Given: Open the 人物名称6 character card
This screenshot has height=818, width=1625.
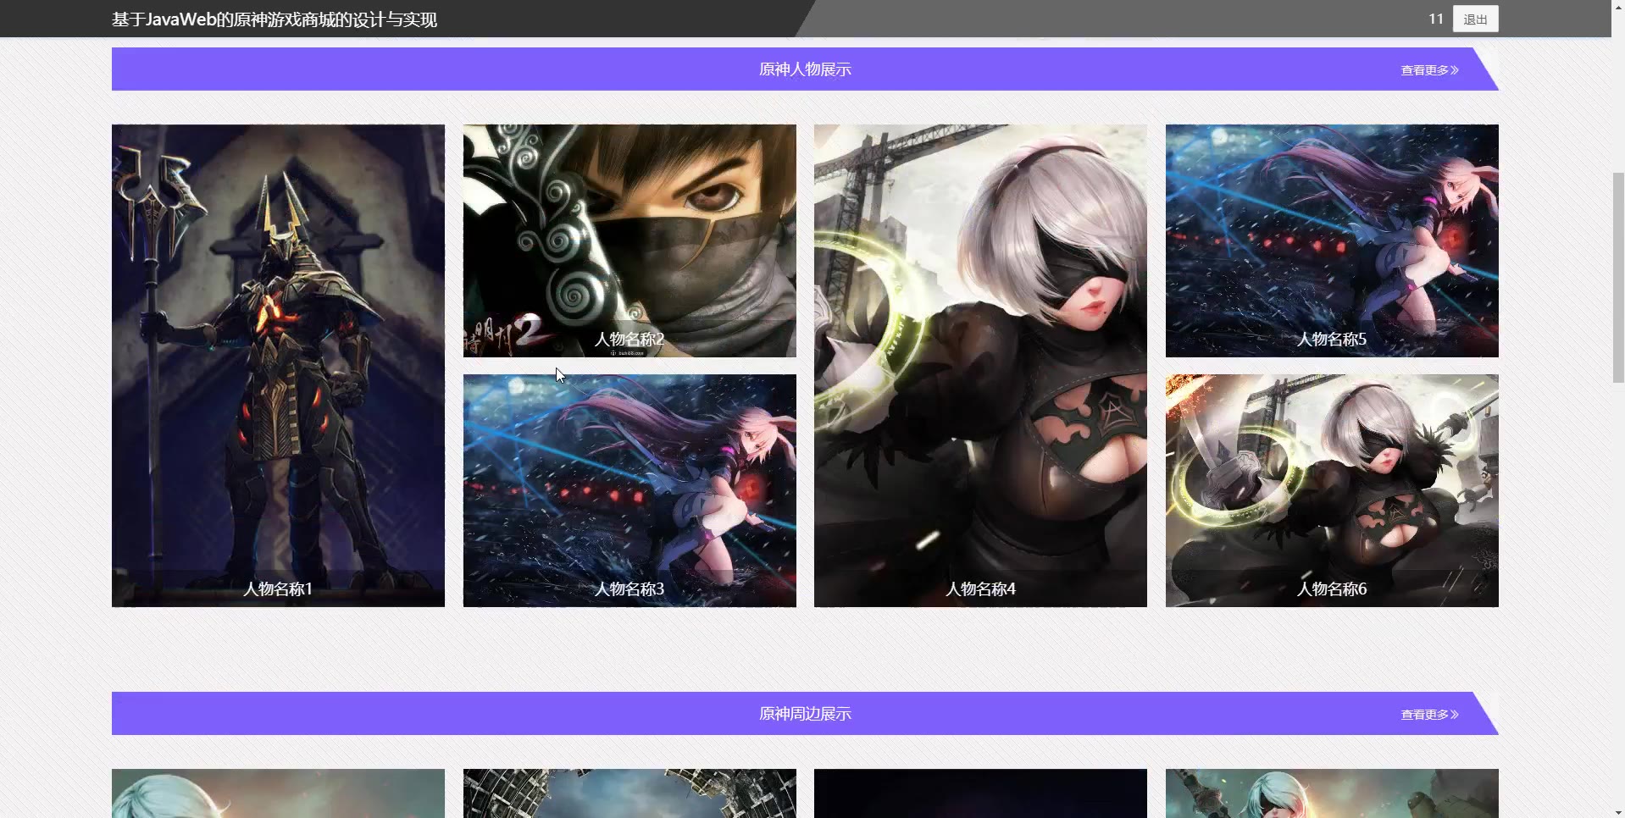Looking at the screenshot, I should point(1332,490).
